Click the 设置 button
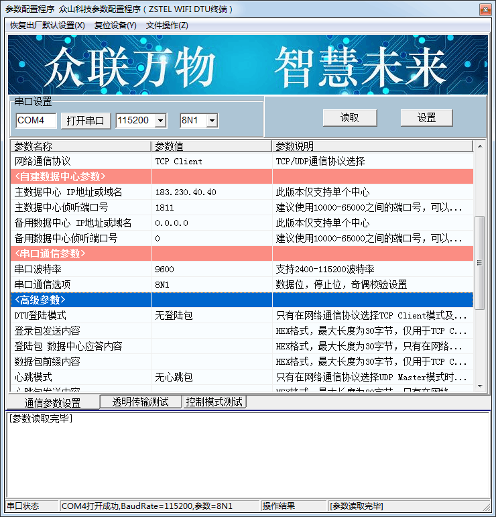Image resolution: width=496 pixels, height=517 pixels. [x=426, y=118]
